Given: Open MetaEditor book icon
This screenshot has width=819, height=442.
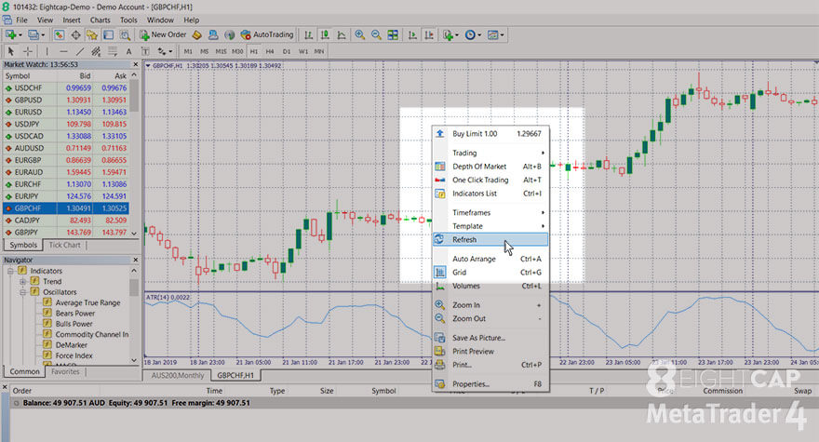Looking at the screenshot, I should click(197, 35).
